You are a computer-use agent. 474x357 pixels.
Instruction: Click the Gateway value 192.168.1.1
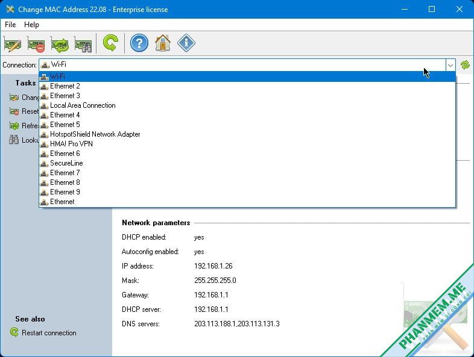click(211, 295)
